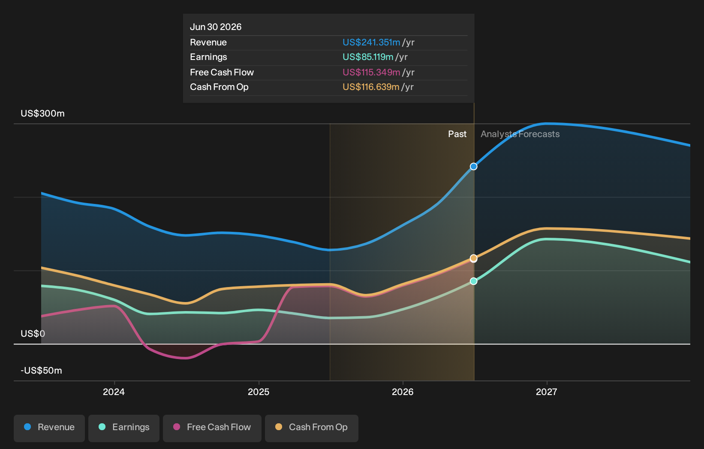Click the Earnings row label in tooltip
Viewport: 704px width, 449px height.
[x=208, y=57]
